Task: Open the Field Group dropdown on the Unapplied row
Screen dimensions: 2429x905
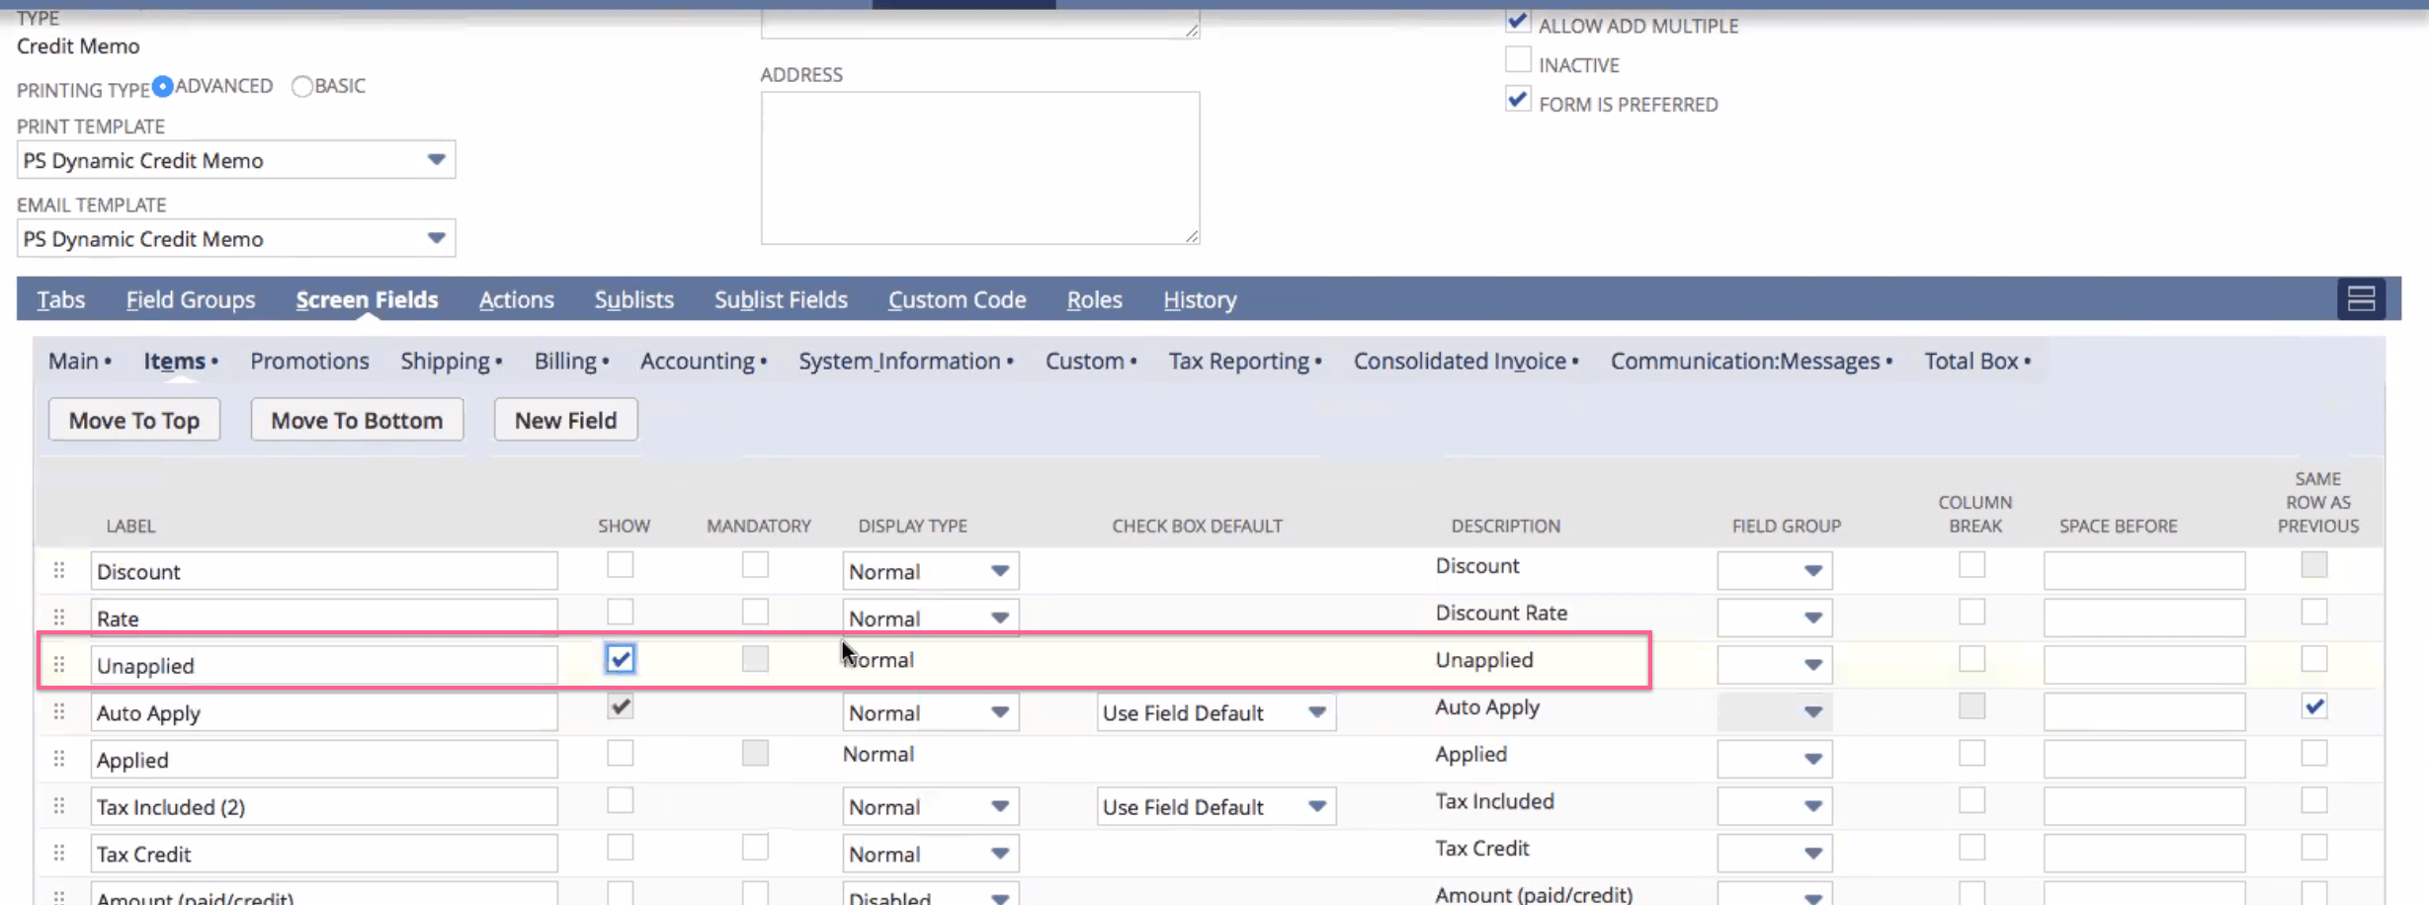Action: (1811, 664)
